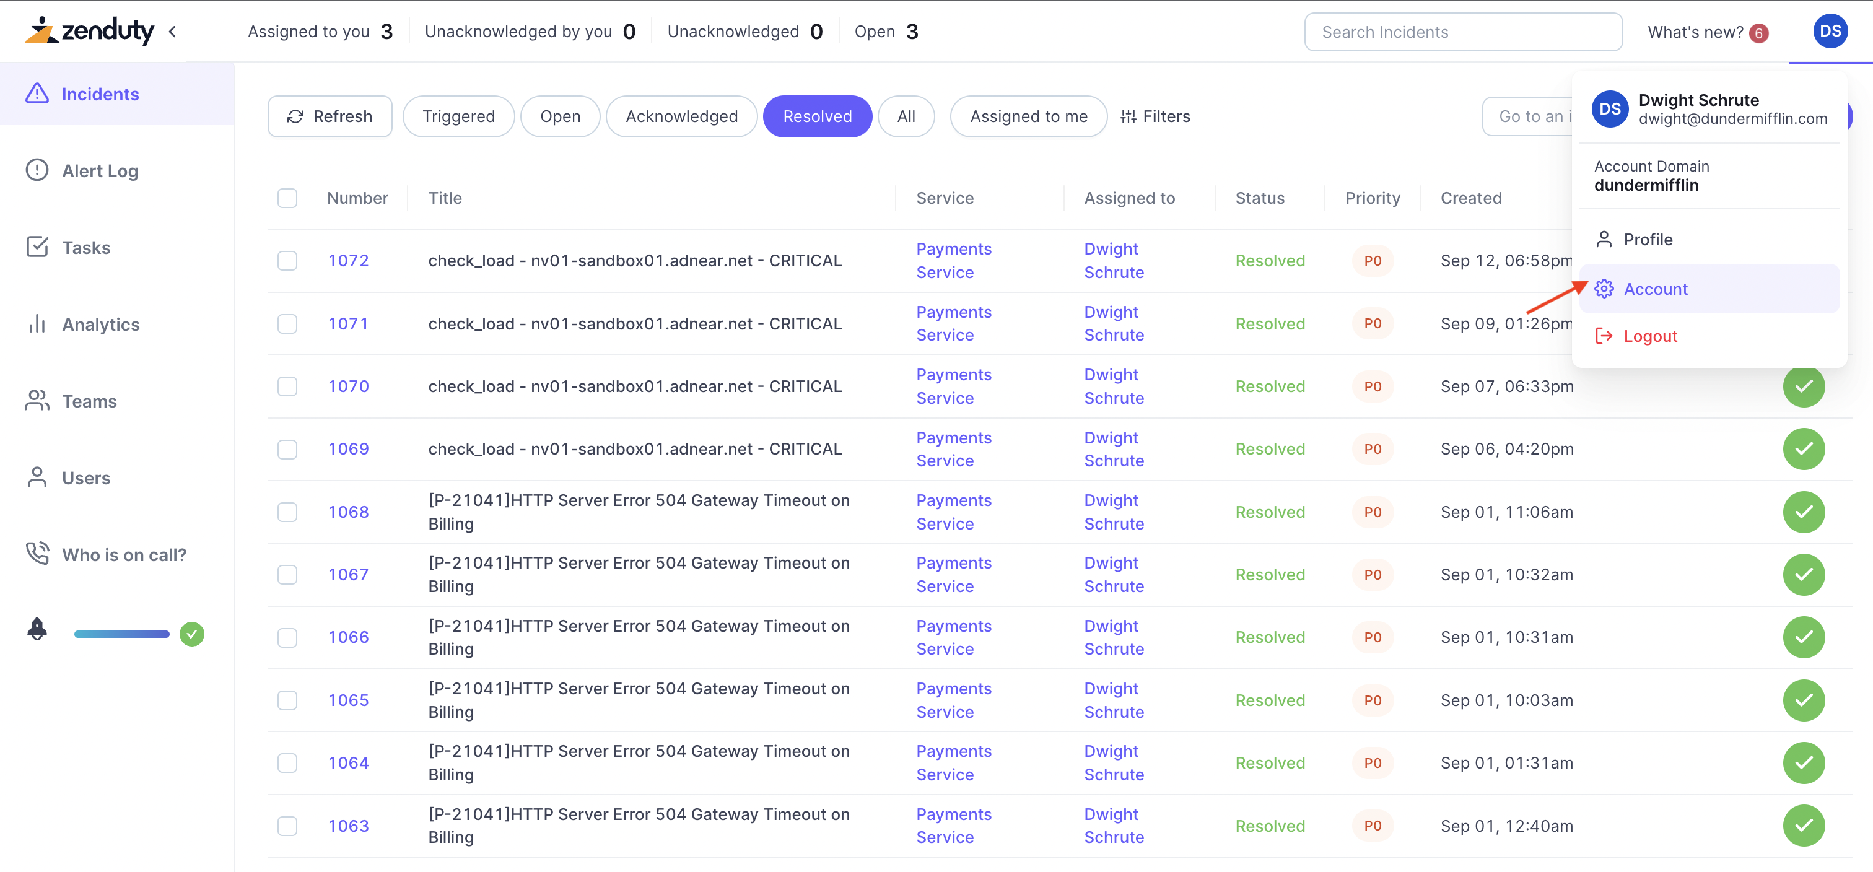Click the What's new notification badge
1873x872 pixels.
point(1759,33)
